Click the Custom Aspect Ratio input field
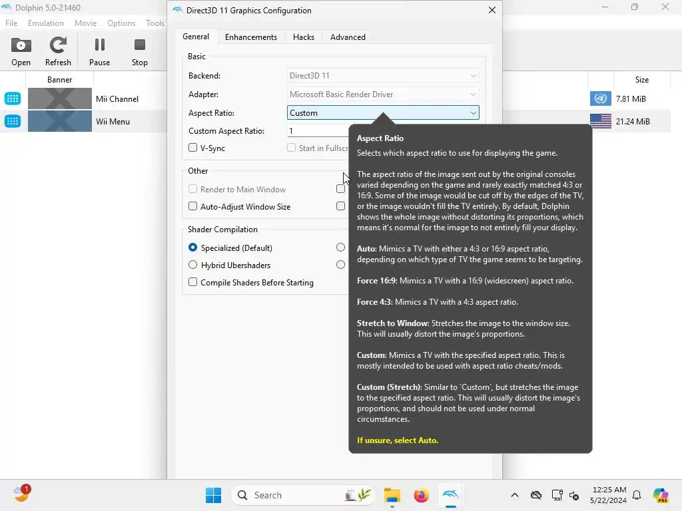Screen dimensions: 682x511 point(318,131)
